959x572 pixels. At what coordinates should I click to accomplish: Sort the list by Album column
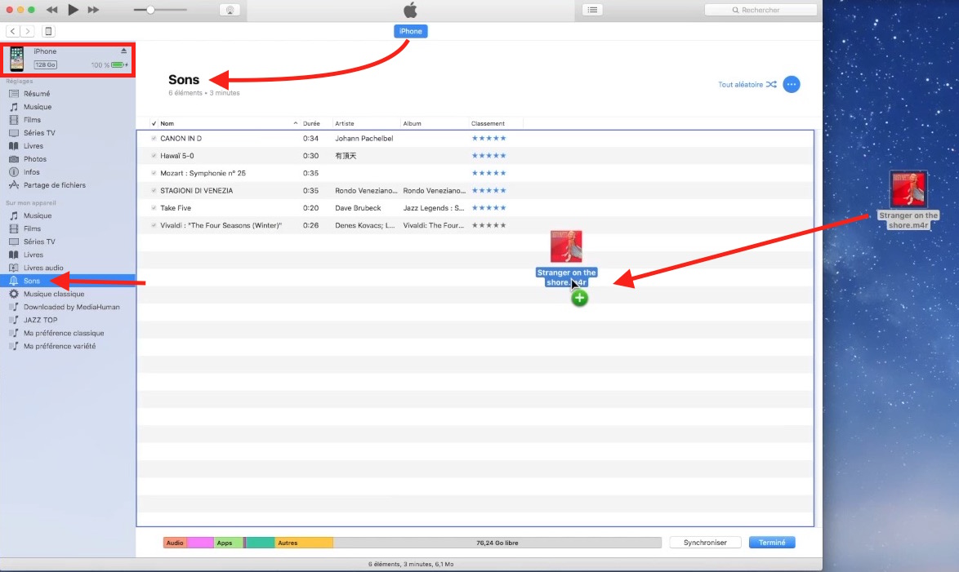click(413, 123)
